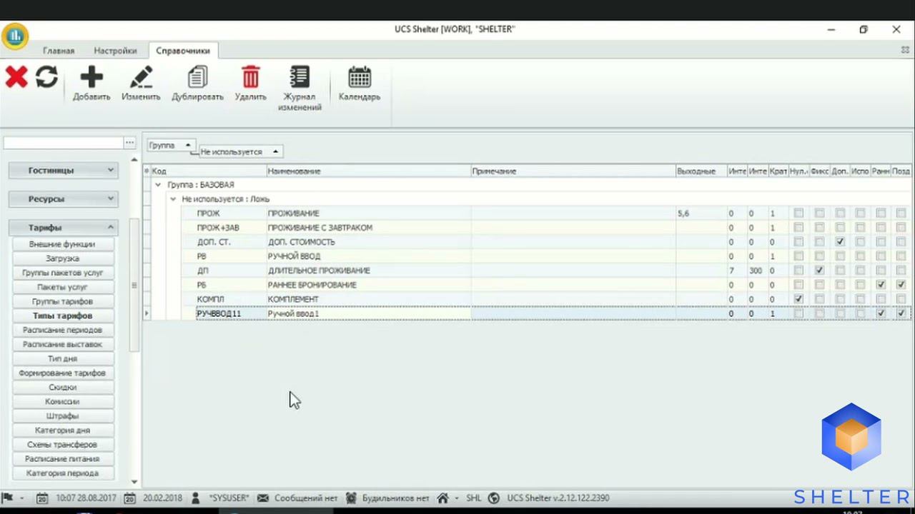
Task: Click the user icon beside SYSUSER
Action: point(196,498)
